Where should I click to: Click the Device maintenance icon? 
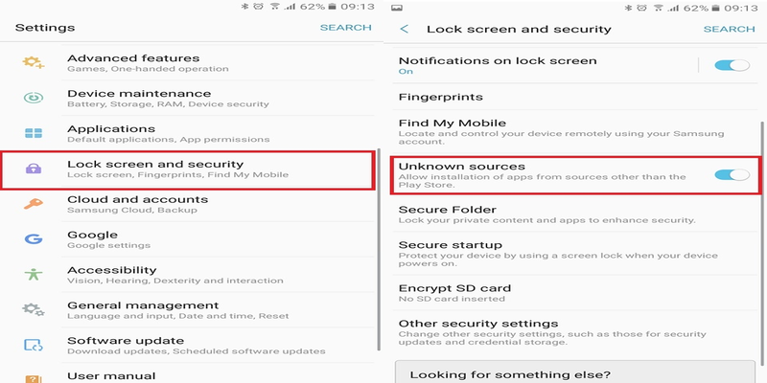coord(34,98)
